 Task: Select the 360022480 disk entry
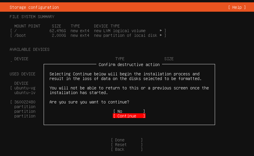pyautogui.click(x=25, y=102)
